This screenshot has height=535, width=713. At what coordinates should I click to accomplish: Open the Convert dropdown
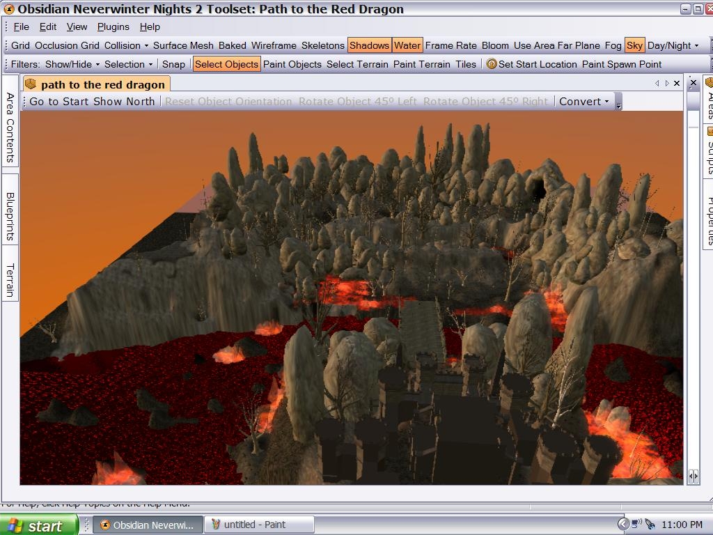[583, 101]
